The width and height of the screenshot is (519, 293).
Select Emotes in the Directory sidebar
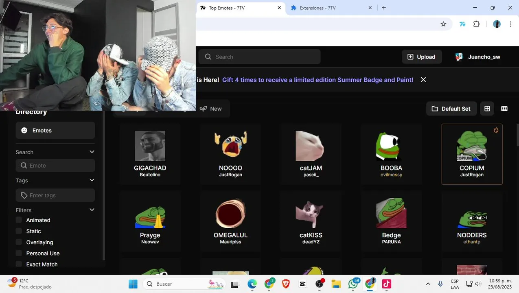pyautogui.click(x=55, y=131)
